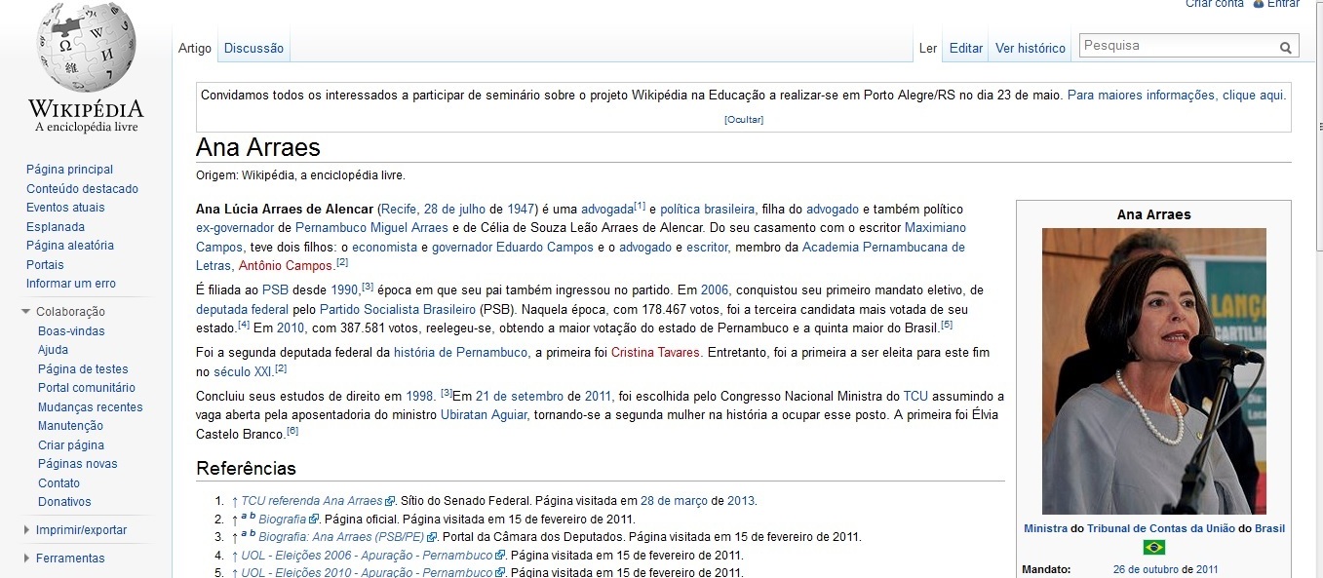
Task: Open 'UOL - Eleições 2006 - Apuração - Pernambuco'
Action: pyautogui.click(x=367, y=556)
